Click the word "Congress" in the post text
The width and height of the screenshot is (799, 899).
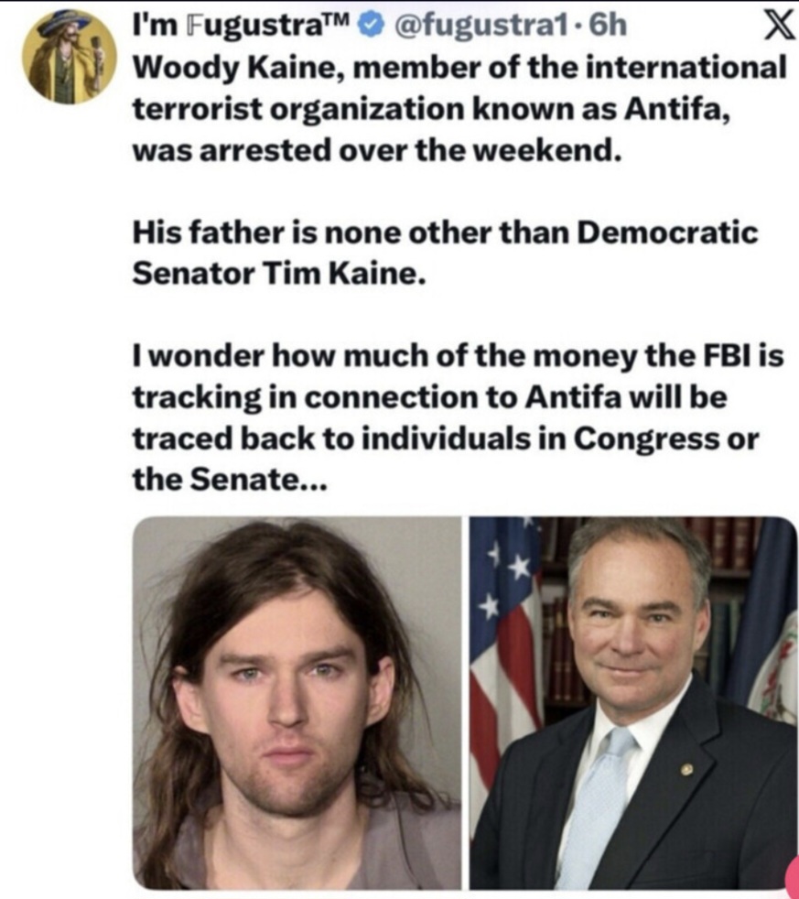click(645, 438)
